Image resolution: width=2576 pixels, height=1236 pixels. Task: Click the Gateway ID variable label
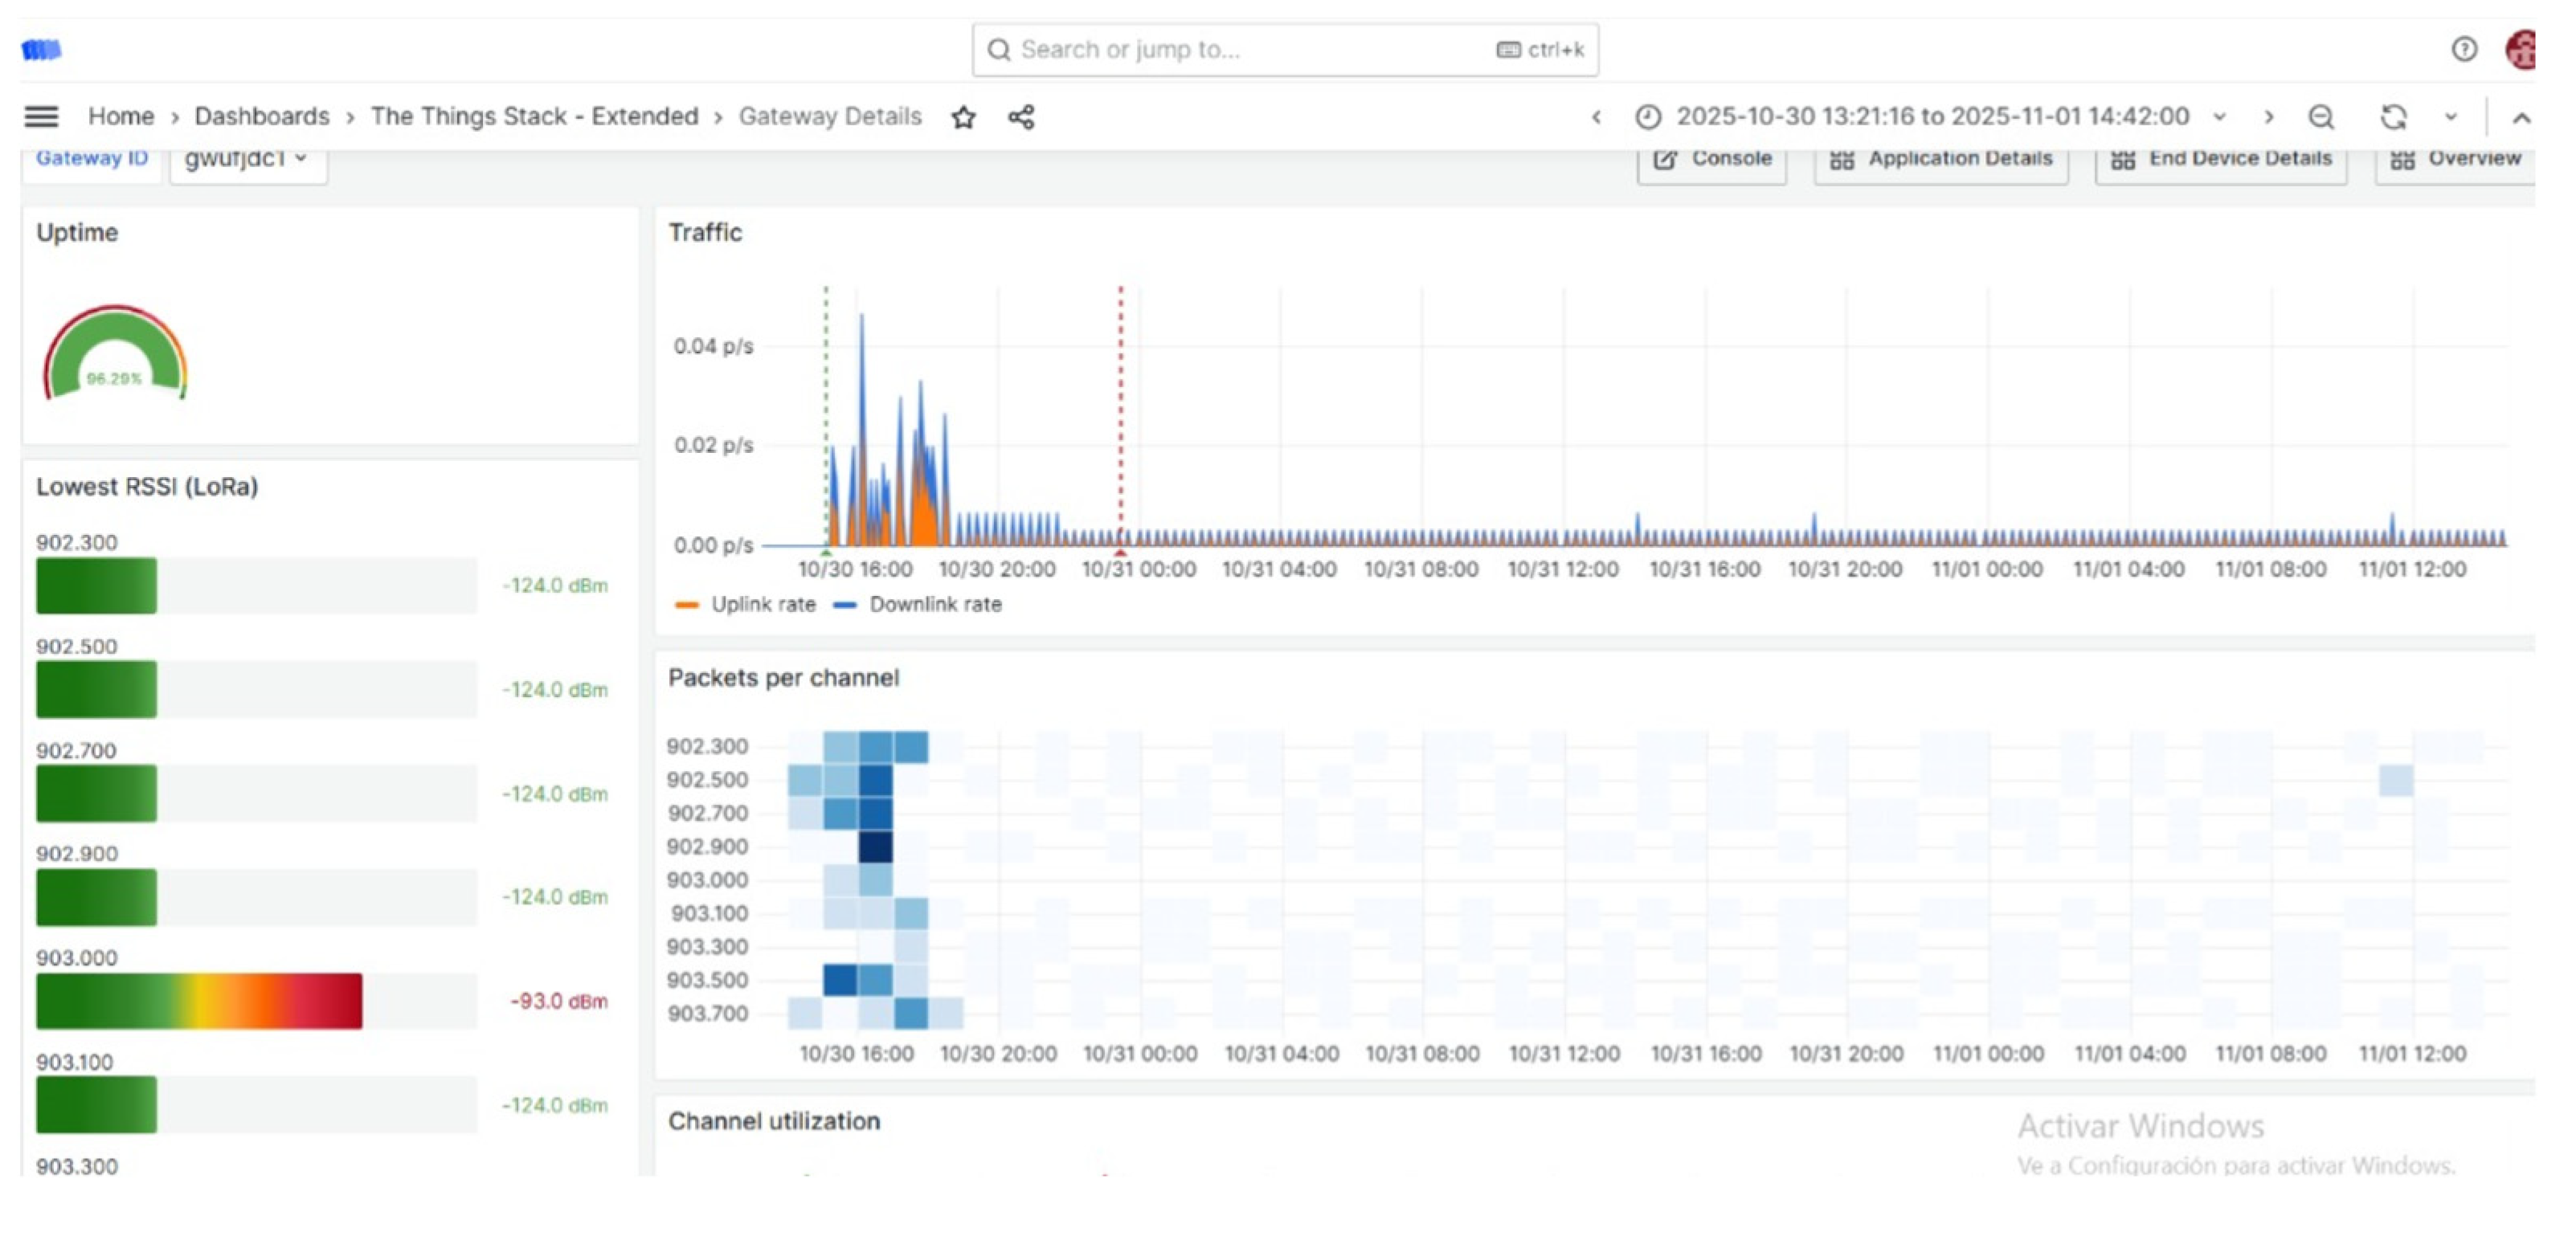(92, 159)
